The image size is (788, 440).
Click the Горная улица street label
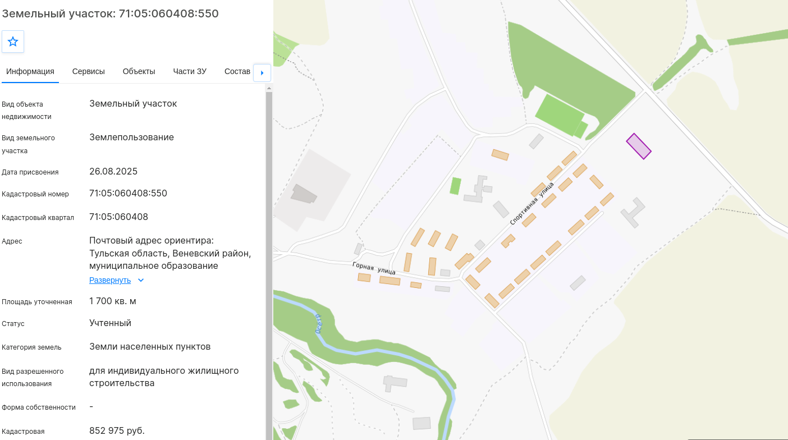[x=374, y=268]
